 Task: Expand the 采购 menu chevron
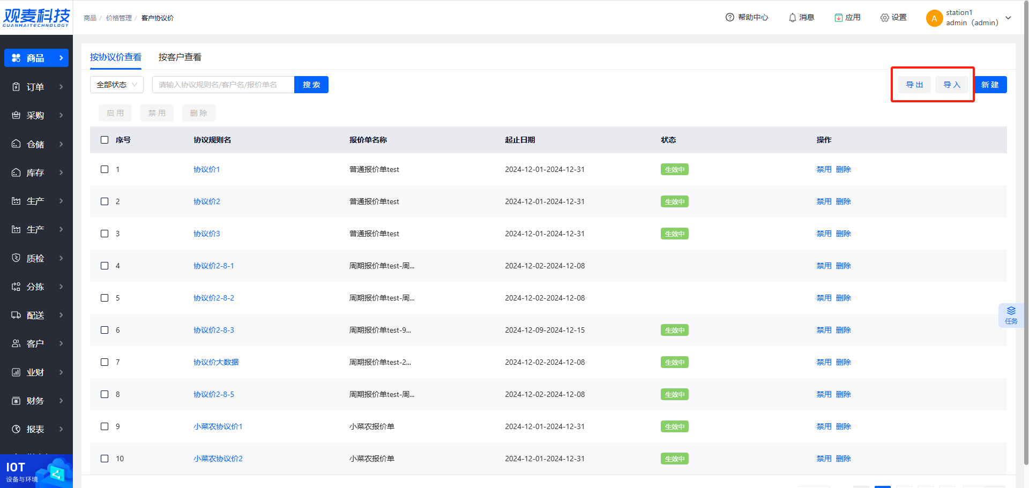pos(61,115)
